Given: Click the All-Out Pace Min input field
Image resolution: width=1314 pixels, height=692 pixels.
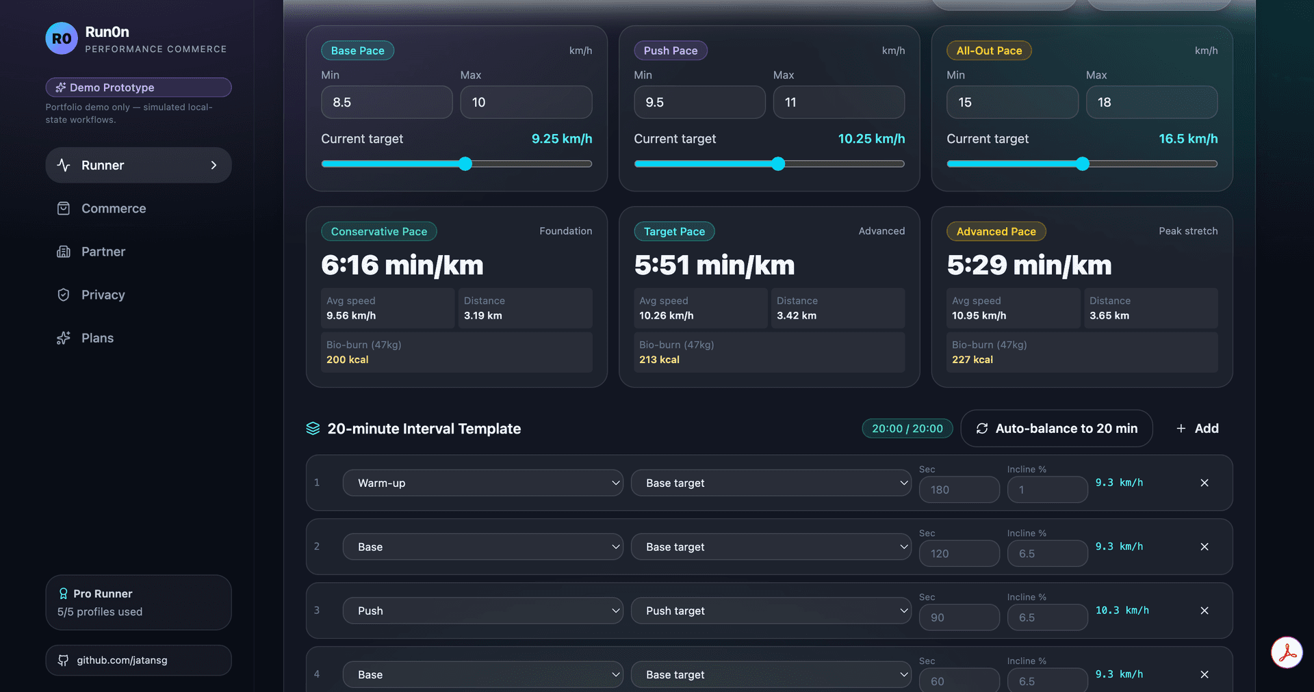Looking at the screenshot, I should point(1012,103).
